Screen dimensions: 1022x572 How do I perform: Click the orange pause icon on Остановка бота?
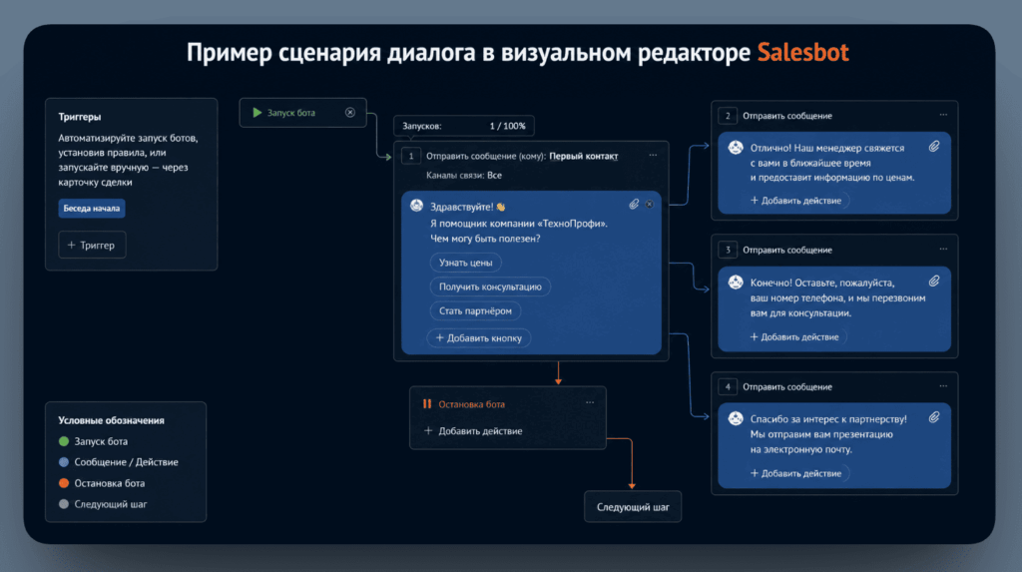(427, 403)
